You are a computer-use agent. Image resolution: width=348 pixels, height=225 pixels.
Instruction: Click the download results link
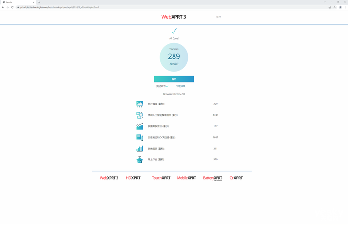tap(180, 86)
